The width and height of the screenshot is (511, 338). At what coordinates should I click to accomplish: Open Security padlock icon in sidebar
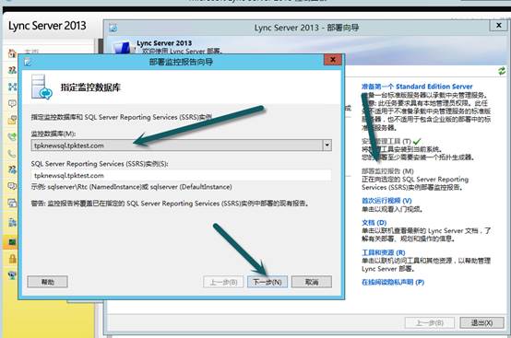pos(12,259)
